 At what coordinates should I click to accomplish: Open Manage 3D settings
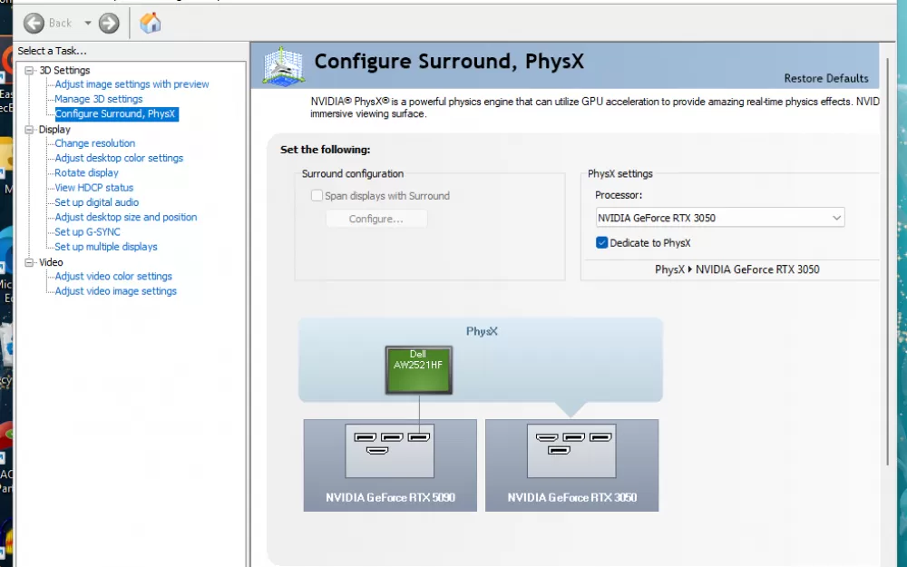point(98,99)
